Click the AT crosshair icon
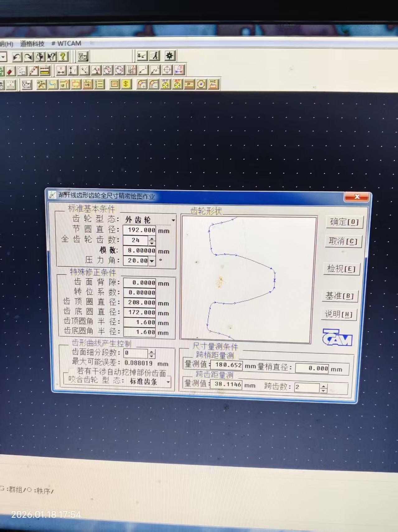The height and width of the screenshot is (532, 398). [x=177, y=84]
